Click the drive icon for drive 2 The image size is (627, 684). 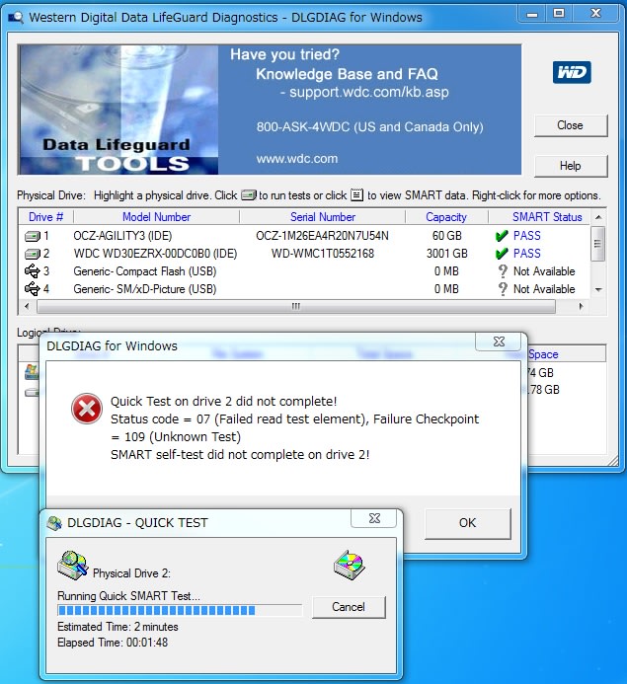coord(33,254)
